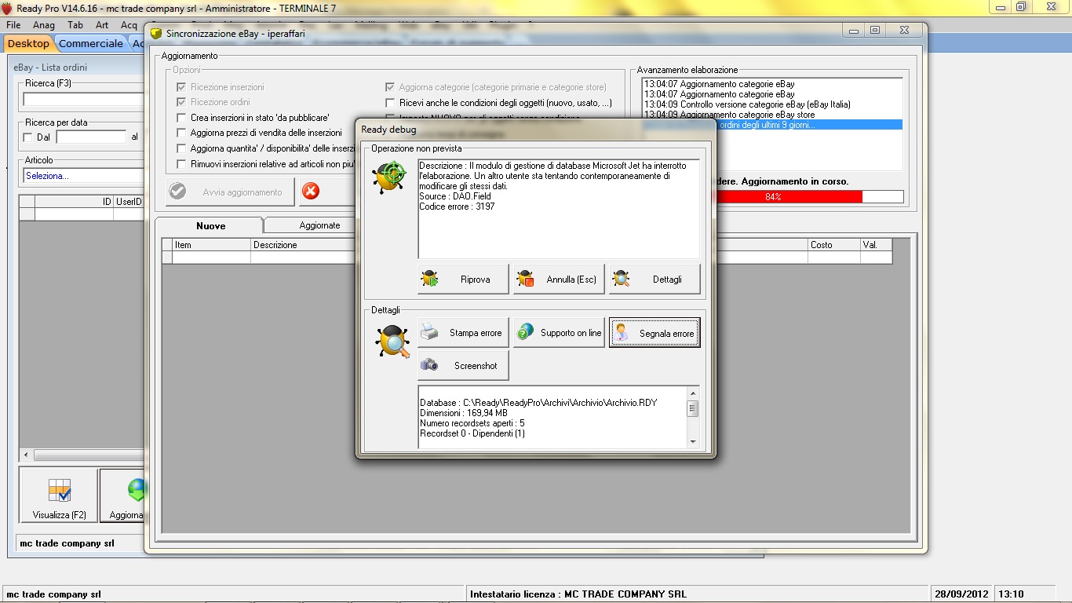Open the Articolo Seleziona dropdown
The width and height of the screenshot is (1072, 603).
[83, 176]
